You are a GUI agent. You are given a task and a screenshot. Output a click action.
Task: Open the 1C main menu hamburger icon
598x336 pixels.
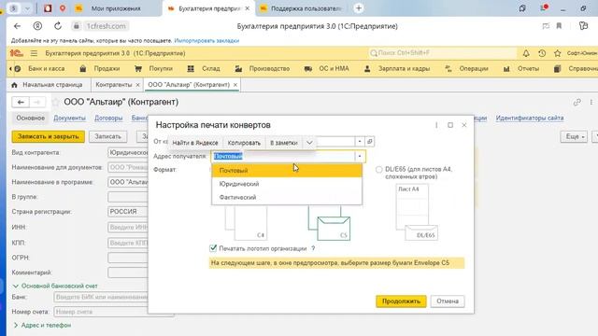[x=34, y=53]
